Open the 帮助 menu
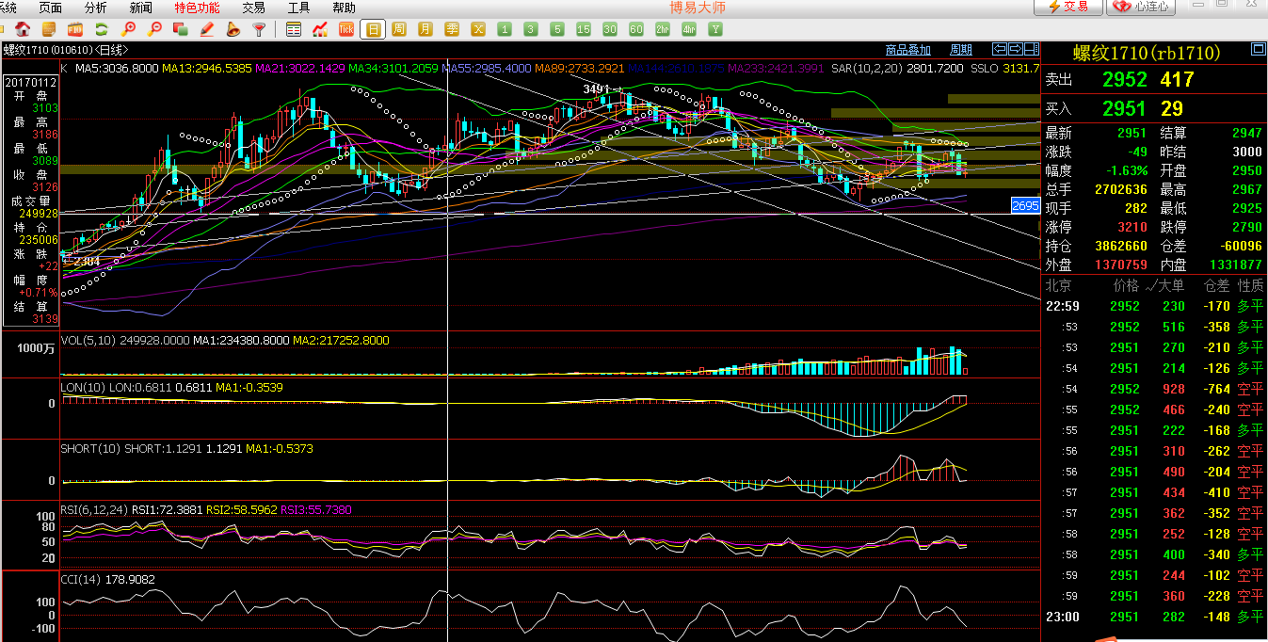1268x642 pixels. [345, 8]
